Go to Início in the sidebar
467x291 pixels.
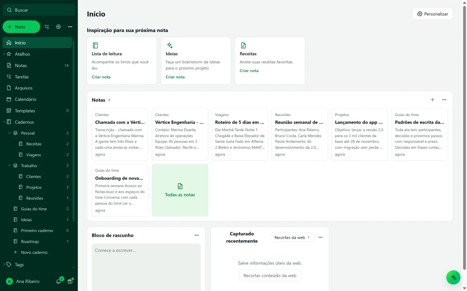pos(37,43)
